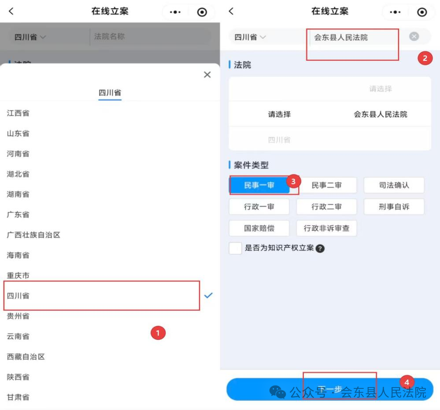Tap the circular target icon on the right screen
Viewport: 440px width, 410px height.
[x=422, y=12]
